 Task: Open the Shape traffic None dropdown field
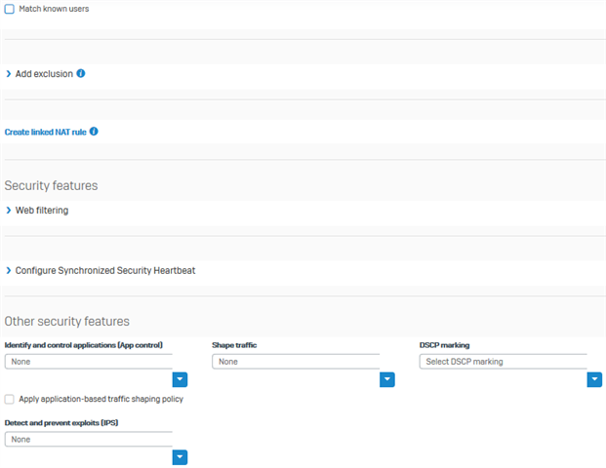(296, 362)
